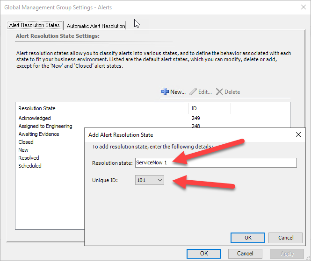Viewport: 311px width, 261px height.
Task: Sort by ID column header
Action: pyautogui.click(x=210, y=108)
